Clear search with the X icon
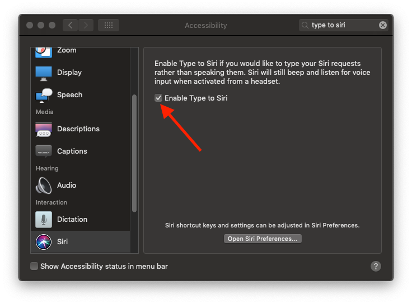Screen dimensions: 412x304 (x=383, y=25)
